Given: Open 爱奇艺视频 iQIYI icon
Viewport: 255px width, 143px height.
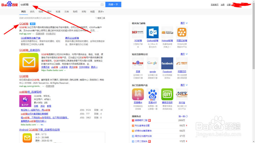Looking at the screenshot, I should [167, 94].
